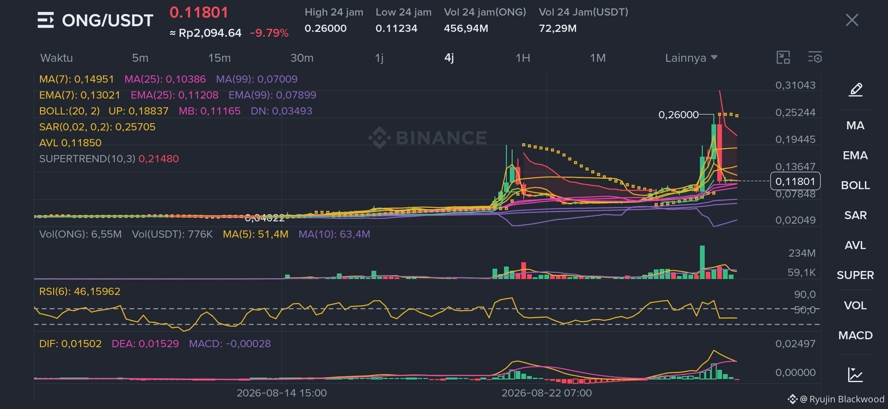This screenshot has width=888, height=409.
Task: Click the Vol(USDT): 776K label
Action: pyautogui.click(x=172, y=234)
